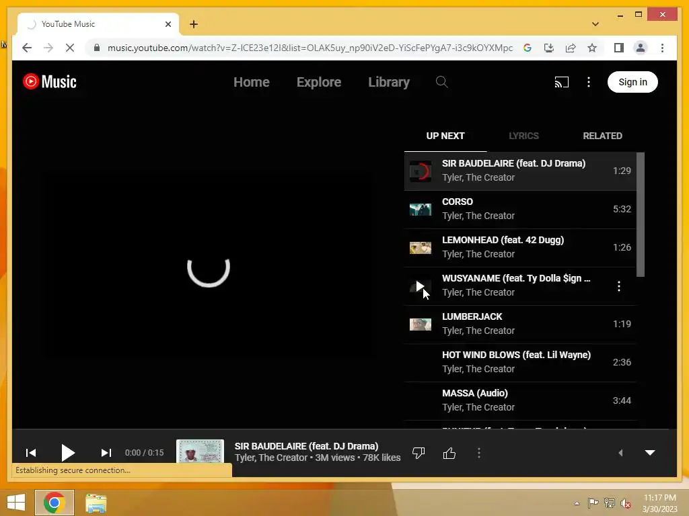Image resolution: width=689 pixels, height=516 pixels.
Task: Click the taskbar clock showing 11:17 PM
Action: (x=659, y=503)
